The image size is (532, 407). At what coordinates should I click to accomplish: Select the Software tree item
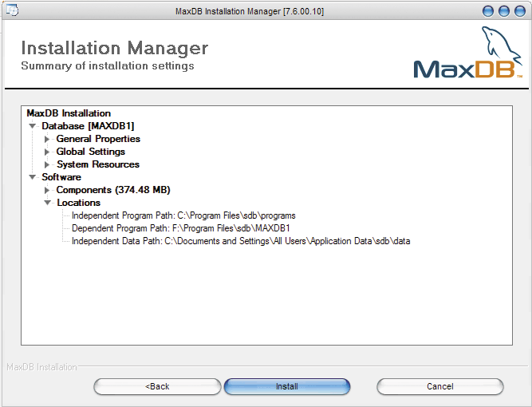[61, 177]
